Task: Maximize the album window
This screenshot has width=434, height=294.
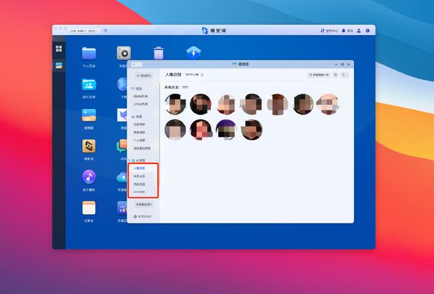Action: tap(342, 64)
